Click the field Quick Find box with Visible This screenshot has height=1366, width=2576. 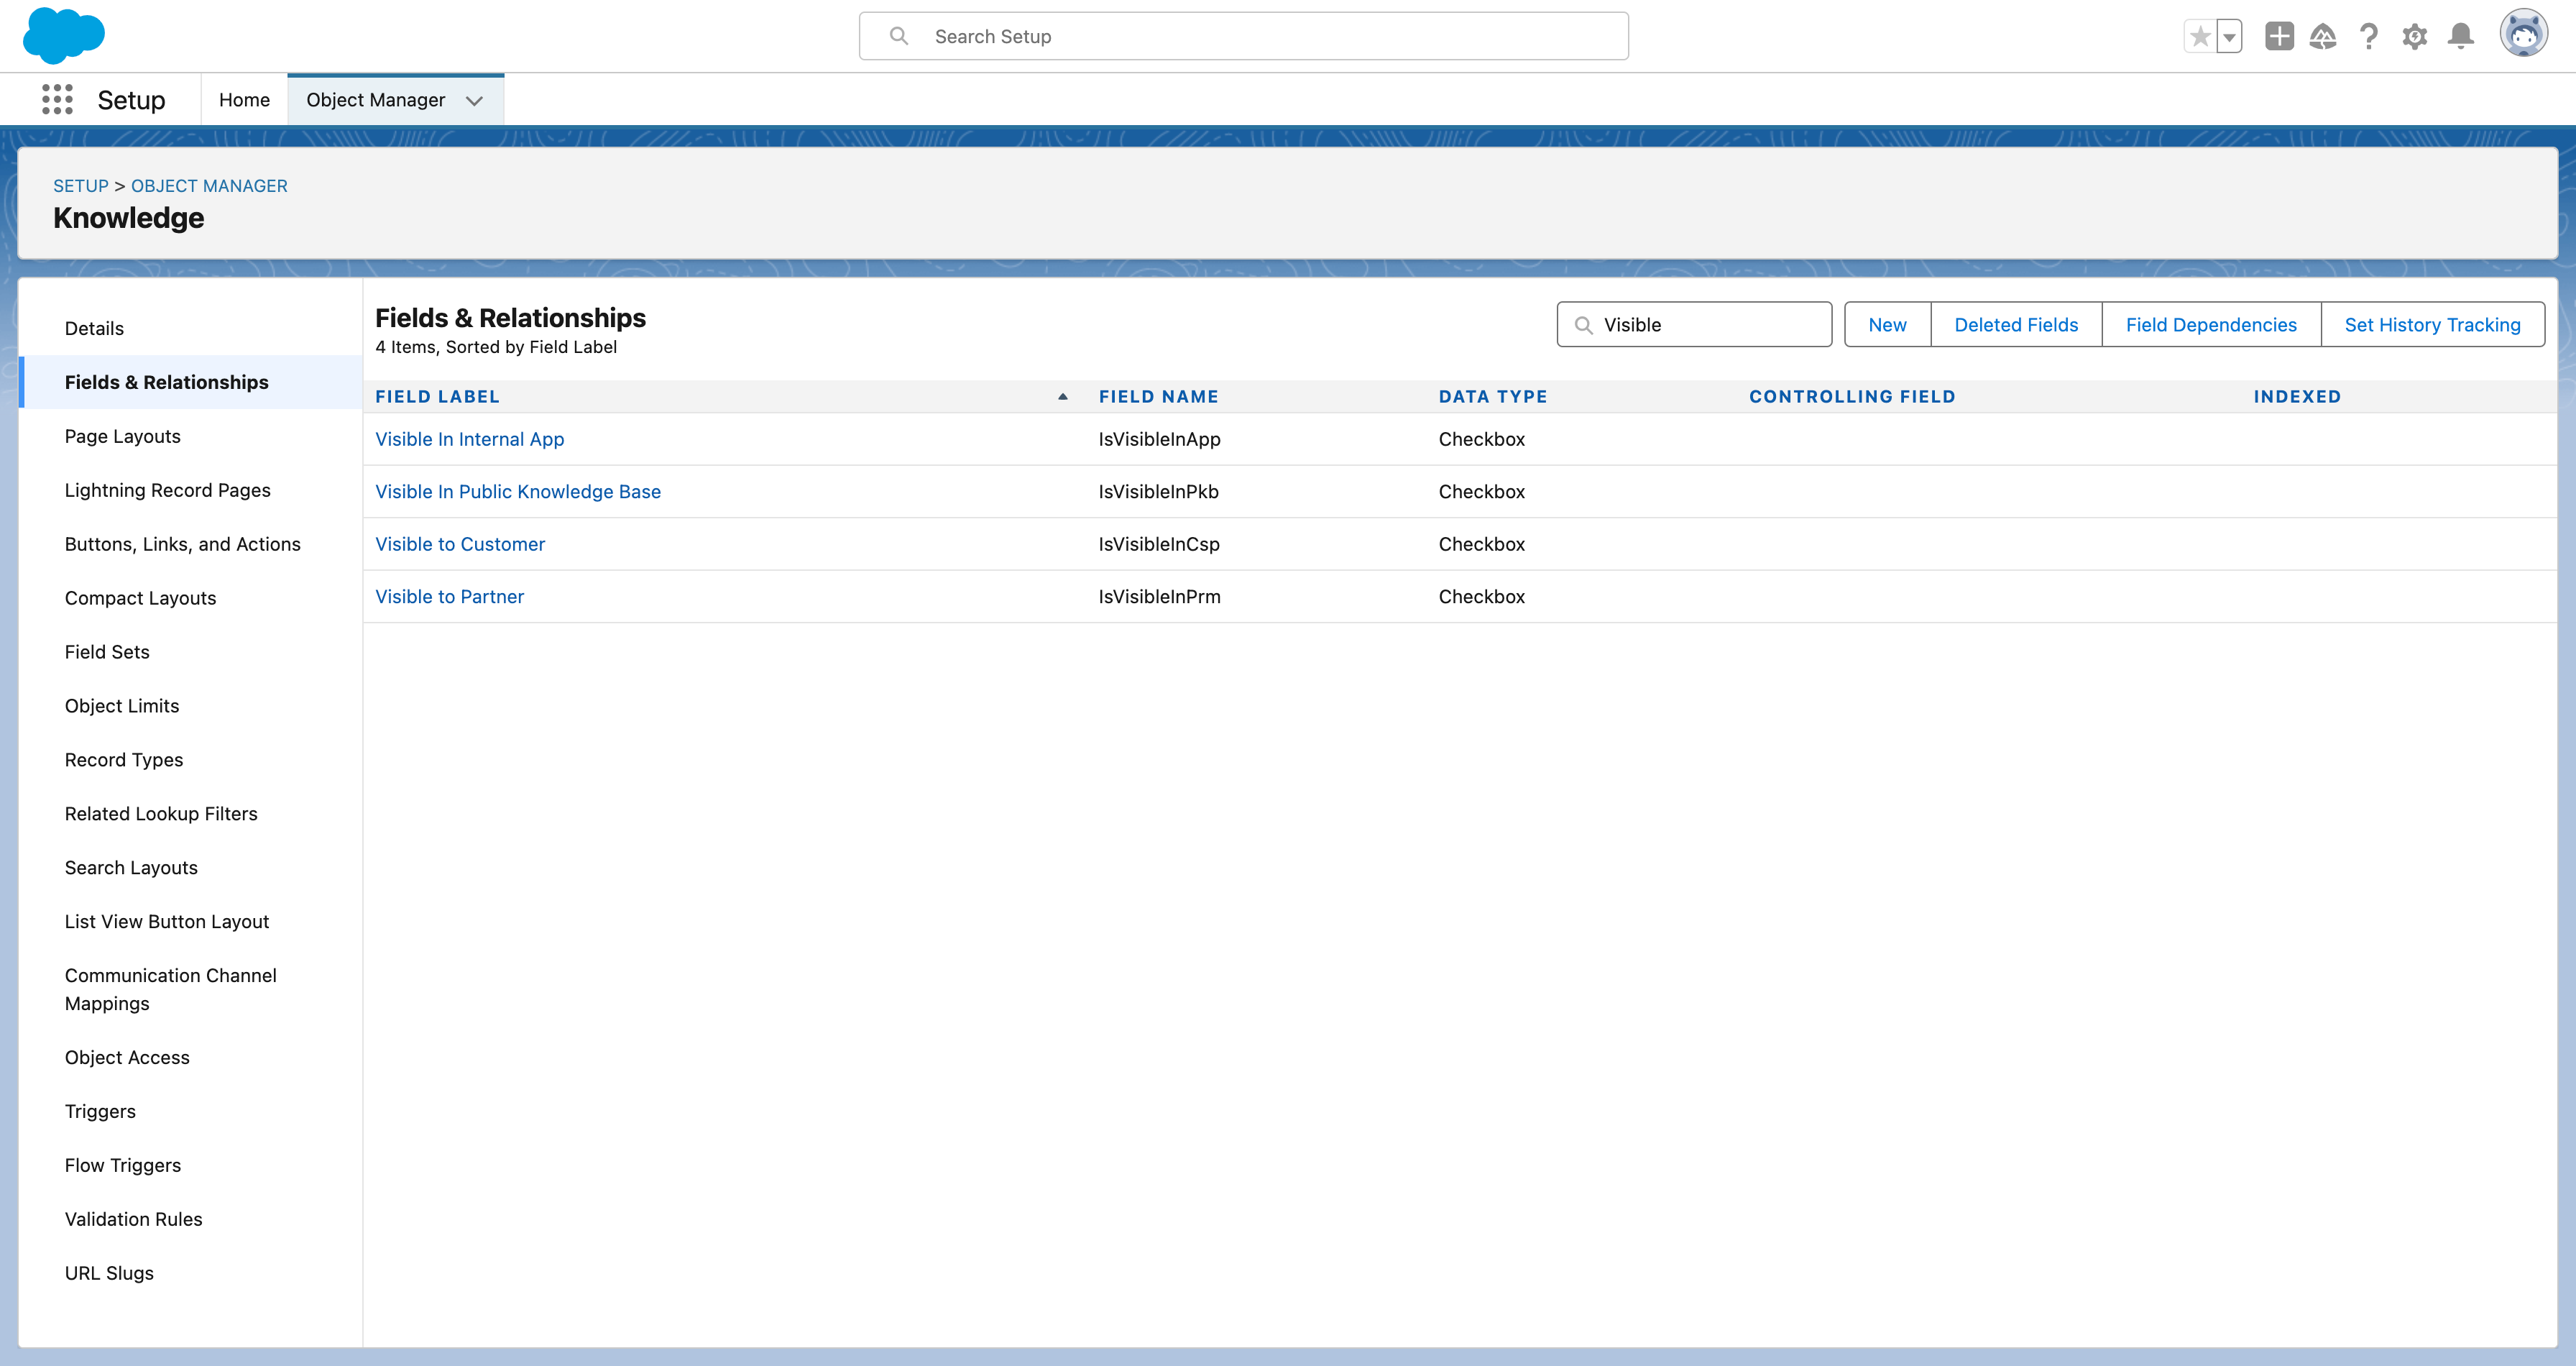[1694, 325]
